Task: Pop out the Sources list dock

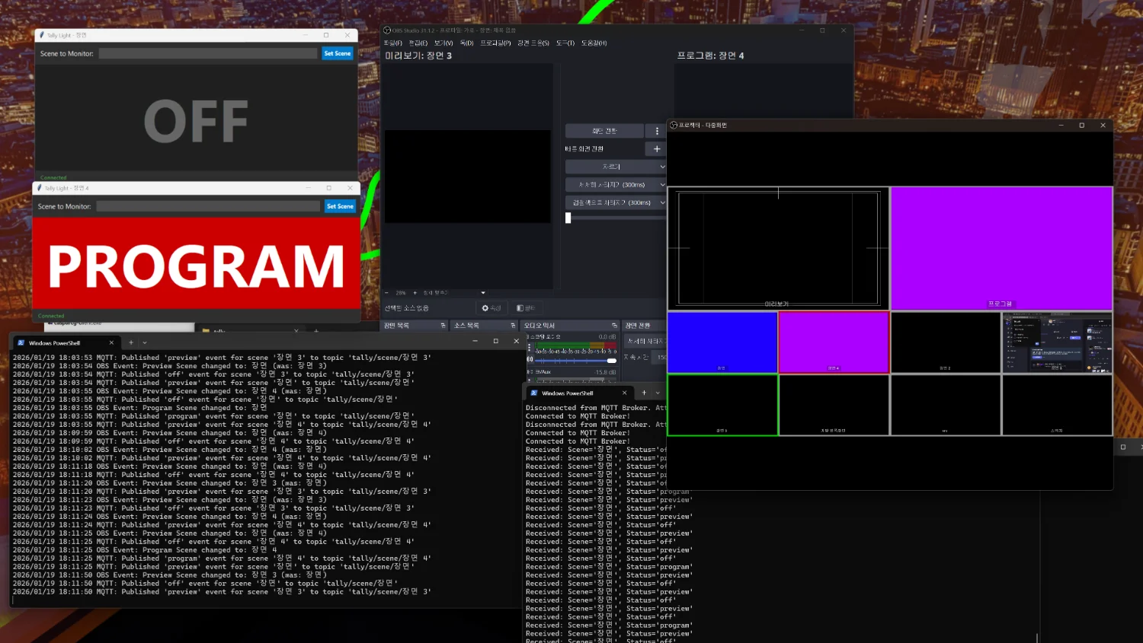Action: pos(513,326)
